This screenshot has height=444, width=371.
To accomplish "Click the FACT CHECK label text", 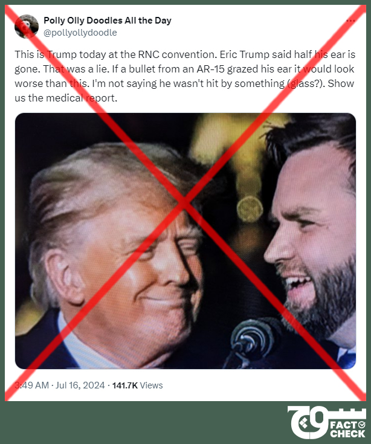I will pos(348,430).
